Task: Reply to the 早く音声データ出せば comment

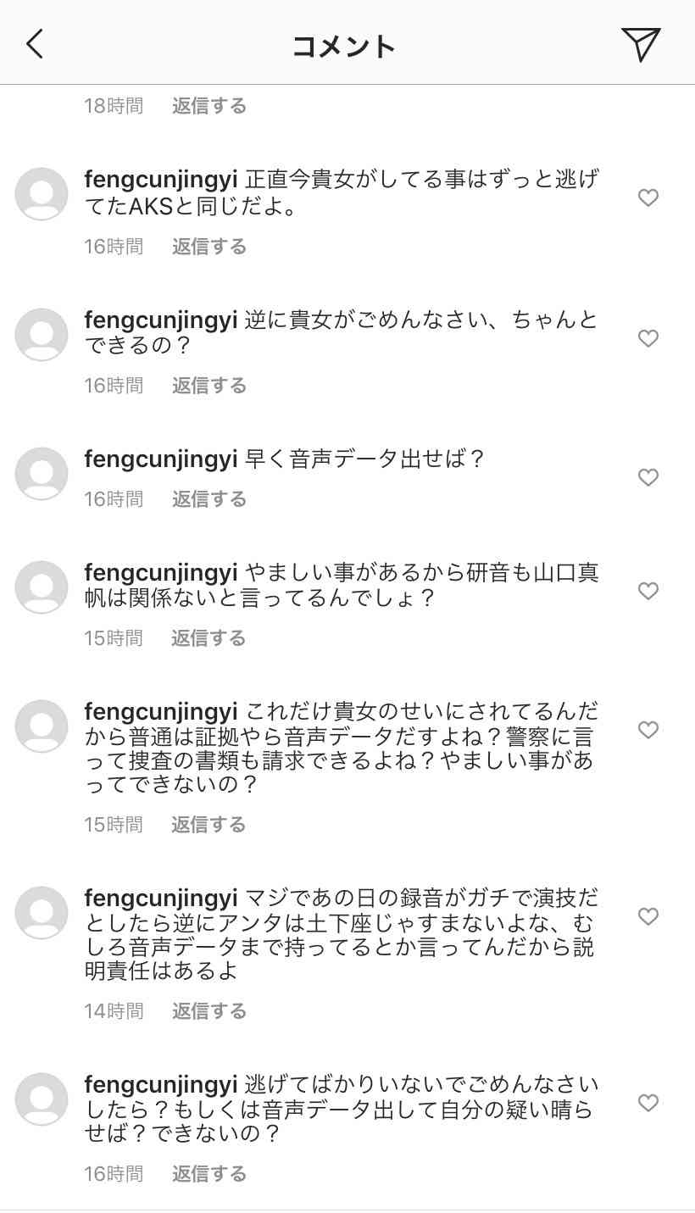Action: (x=209, y=499)
